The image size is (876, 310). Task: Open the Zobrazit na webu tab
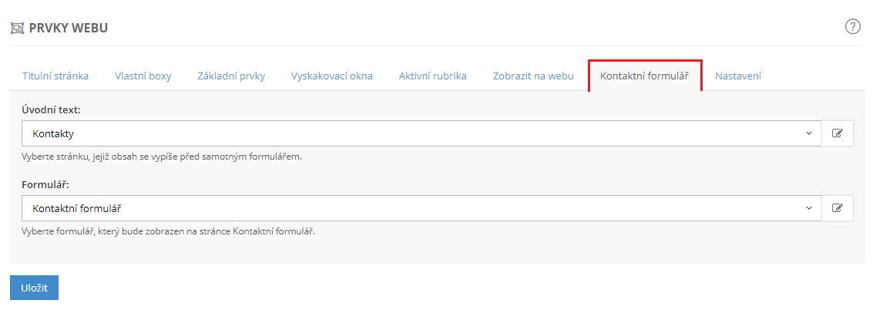[x=533, y=76]
